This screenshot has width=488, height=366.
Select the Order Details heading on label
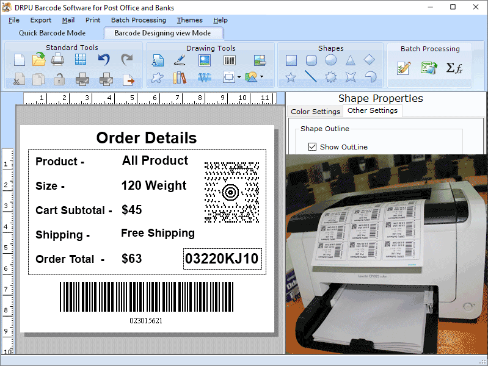[146, 138]
